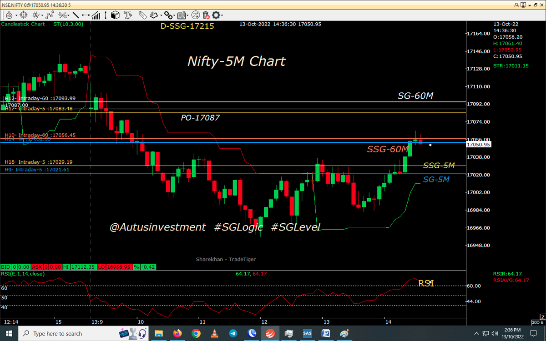Open the scissors-wrench tools dropdown arrow

68,15
